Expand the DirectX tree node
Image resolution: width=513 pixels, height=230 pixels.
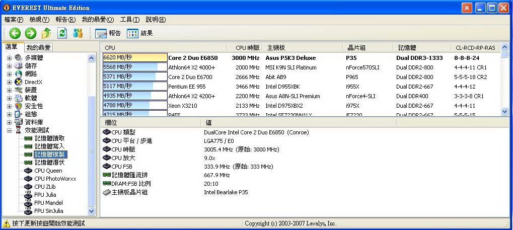tap(9, 82)
